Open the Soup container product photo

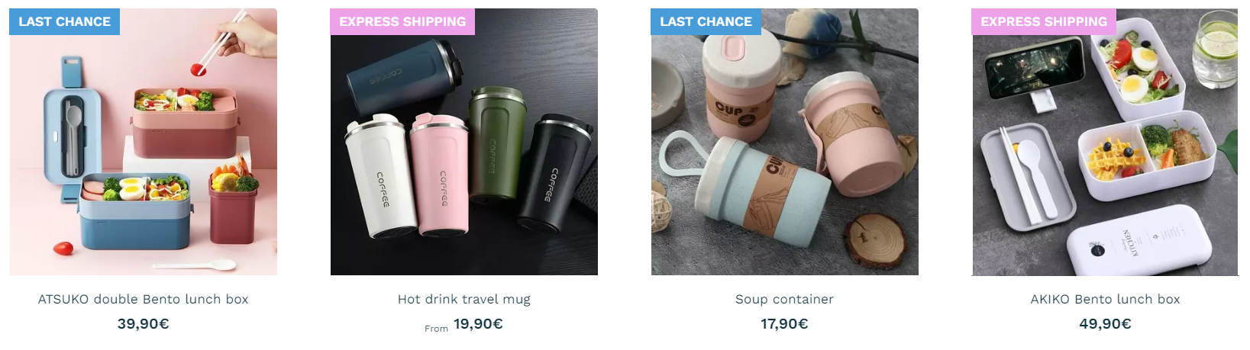tap(785, 142)
